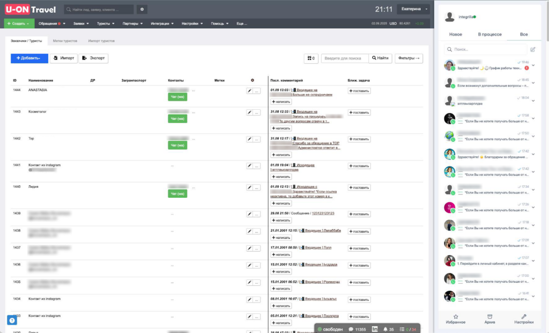Click the compose new chat icon
This screenshot has width=549, height=333.
[x=532, y=49]
